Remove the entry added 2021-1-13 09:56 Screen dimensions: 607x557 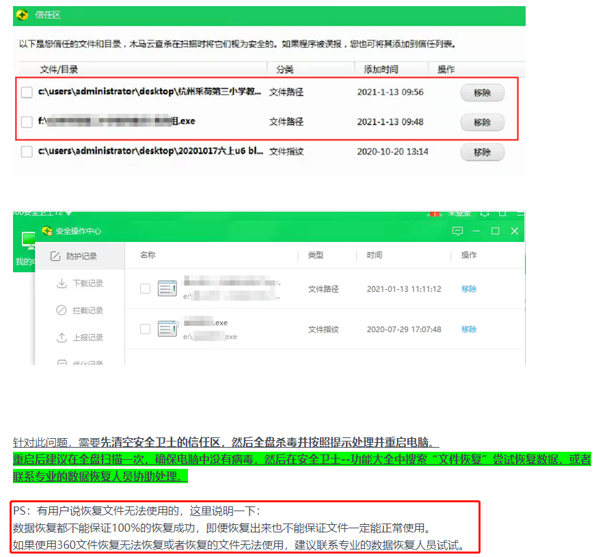click(483, 93)
